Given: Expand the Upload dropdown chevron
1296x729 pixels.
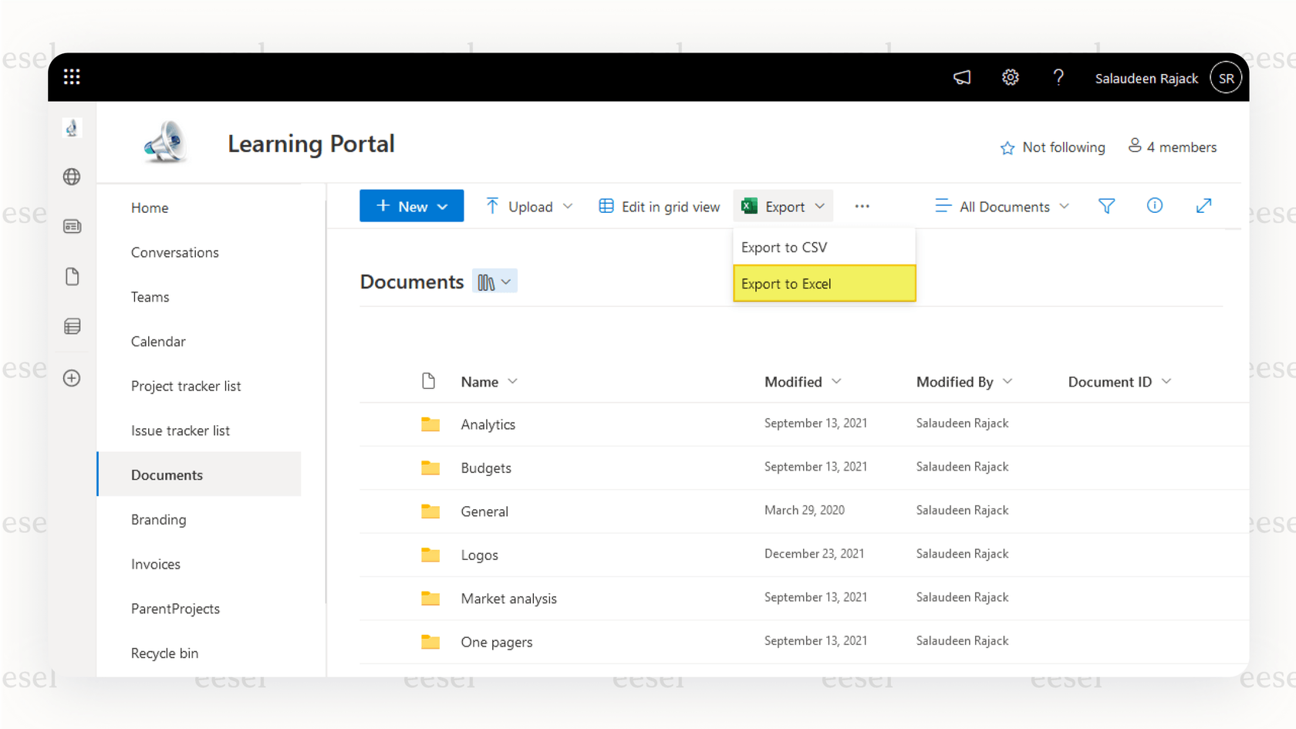Looking at the screenshot, I should point(569,206).
